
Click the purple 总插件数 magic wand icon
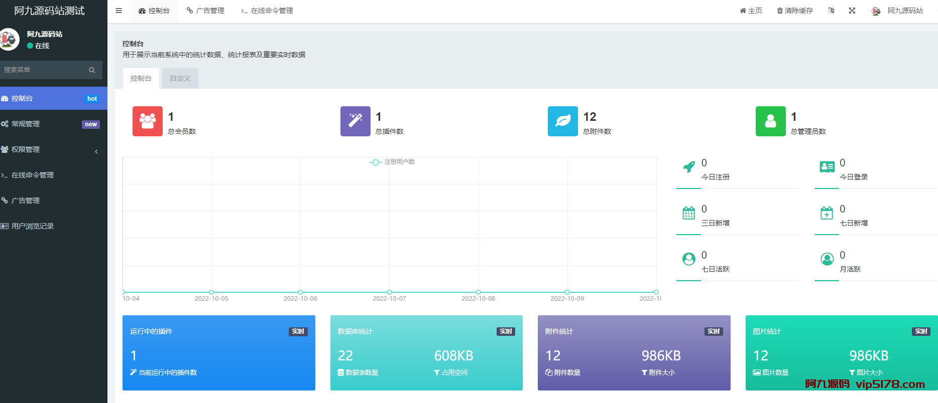tap(356, 121)
